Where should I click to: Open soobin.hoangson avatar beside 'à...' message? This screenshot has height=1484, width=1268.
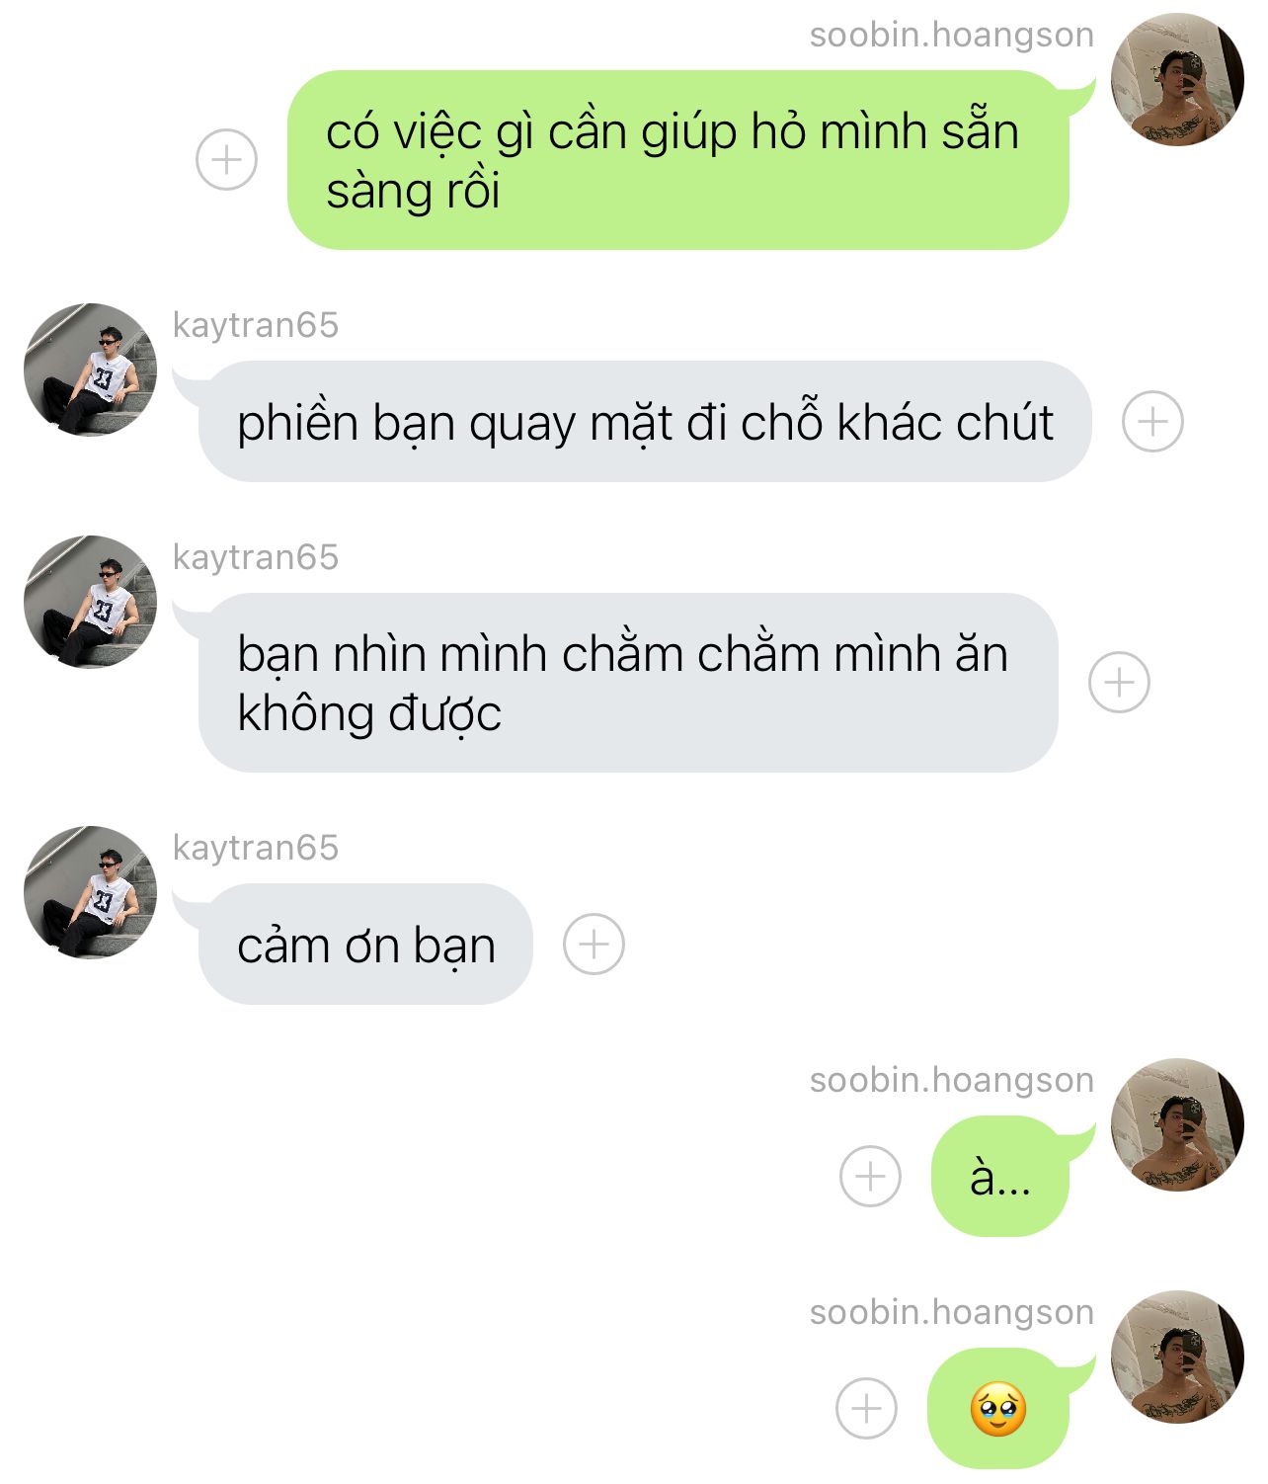point(1177,1125)
